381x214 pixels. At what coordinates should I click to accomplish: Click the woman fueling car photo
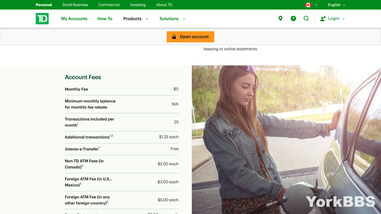(x=286, y=140)
